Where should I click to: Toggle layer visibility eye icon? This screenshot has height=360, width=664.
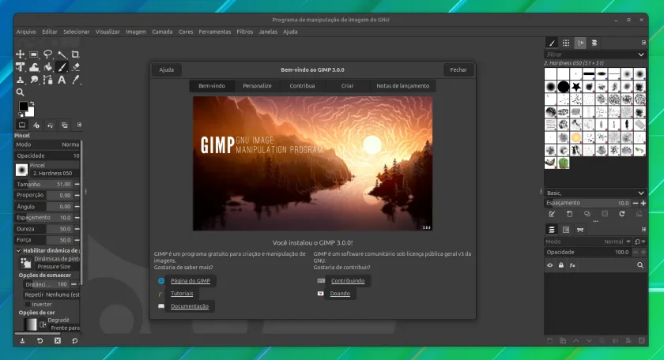point(549,265)
